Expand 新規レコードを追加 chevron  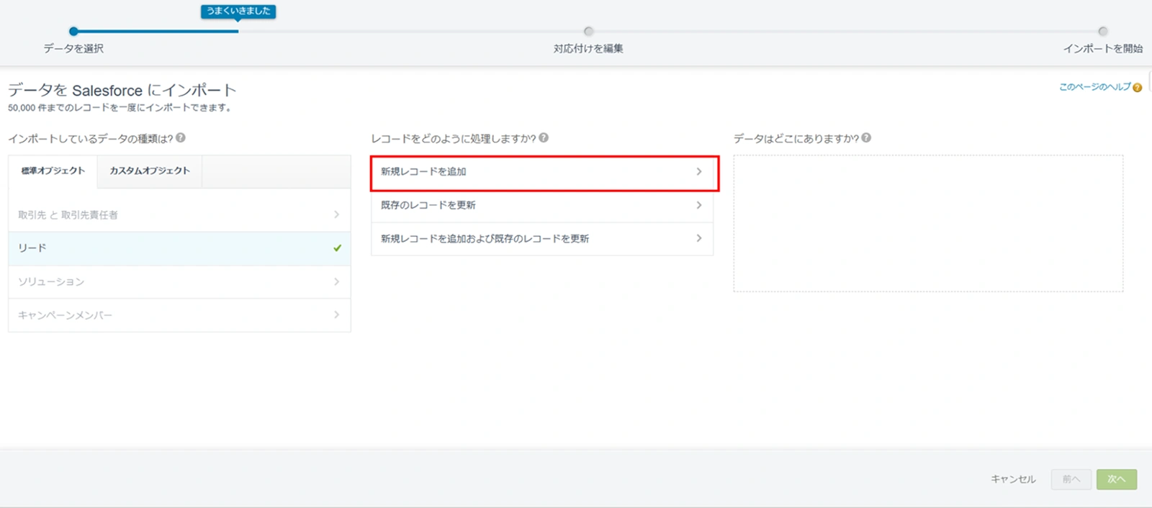click(698, 171)
